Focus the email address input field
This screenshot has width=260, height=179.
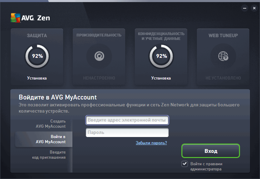(x=127, y=120)
